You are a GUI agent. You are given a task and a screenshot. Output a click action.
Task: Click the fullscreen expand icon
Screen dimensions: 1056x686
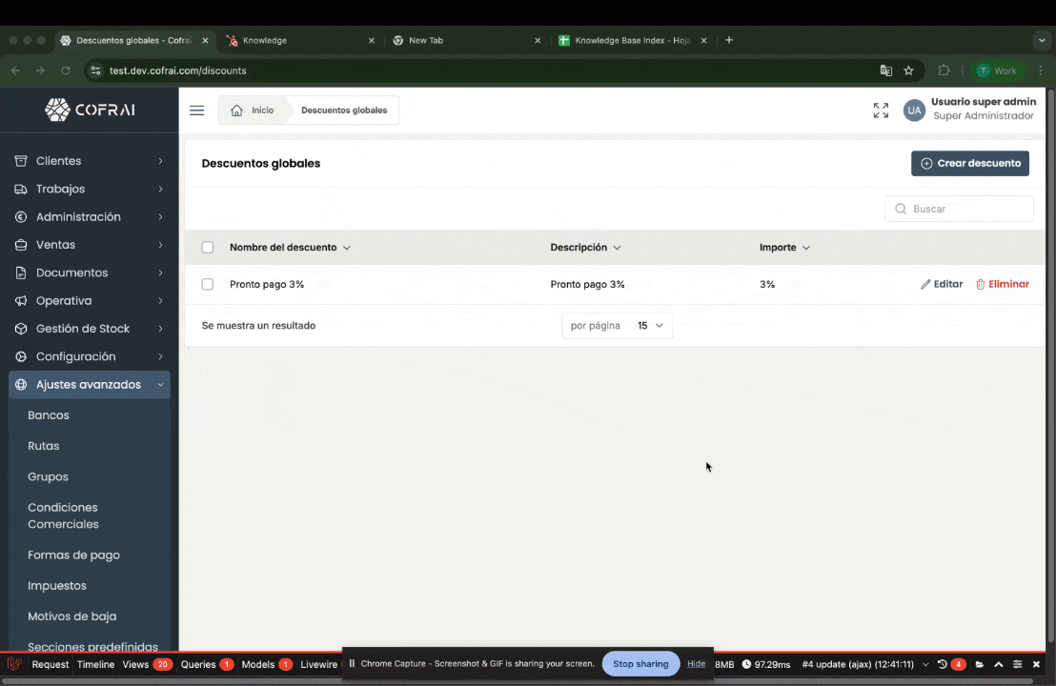881,111
